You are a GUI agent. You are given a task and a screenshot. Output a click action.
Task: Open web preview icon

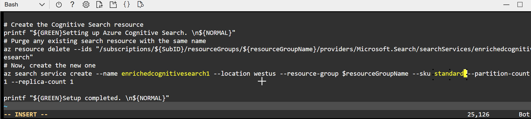pos(140,5)
